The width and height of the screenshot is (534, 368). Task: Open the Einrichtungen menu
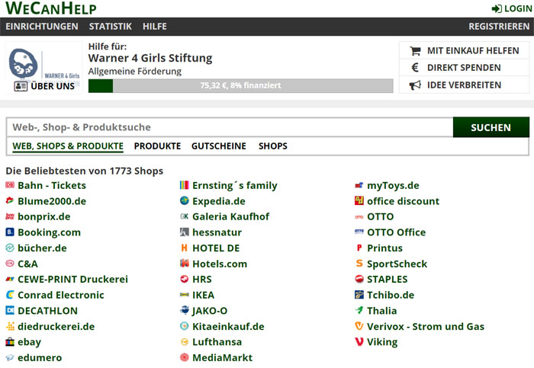click(42, 27)
